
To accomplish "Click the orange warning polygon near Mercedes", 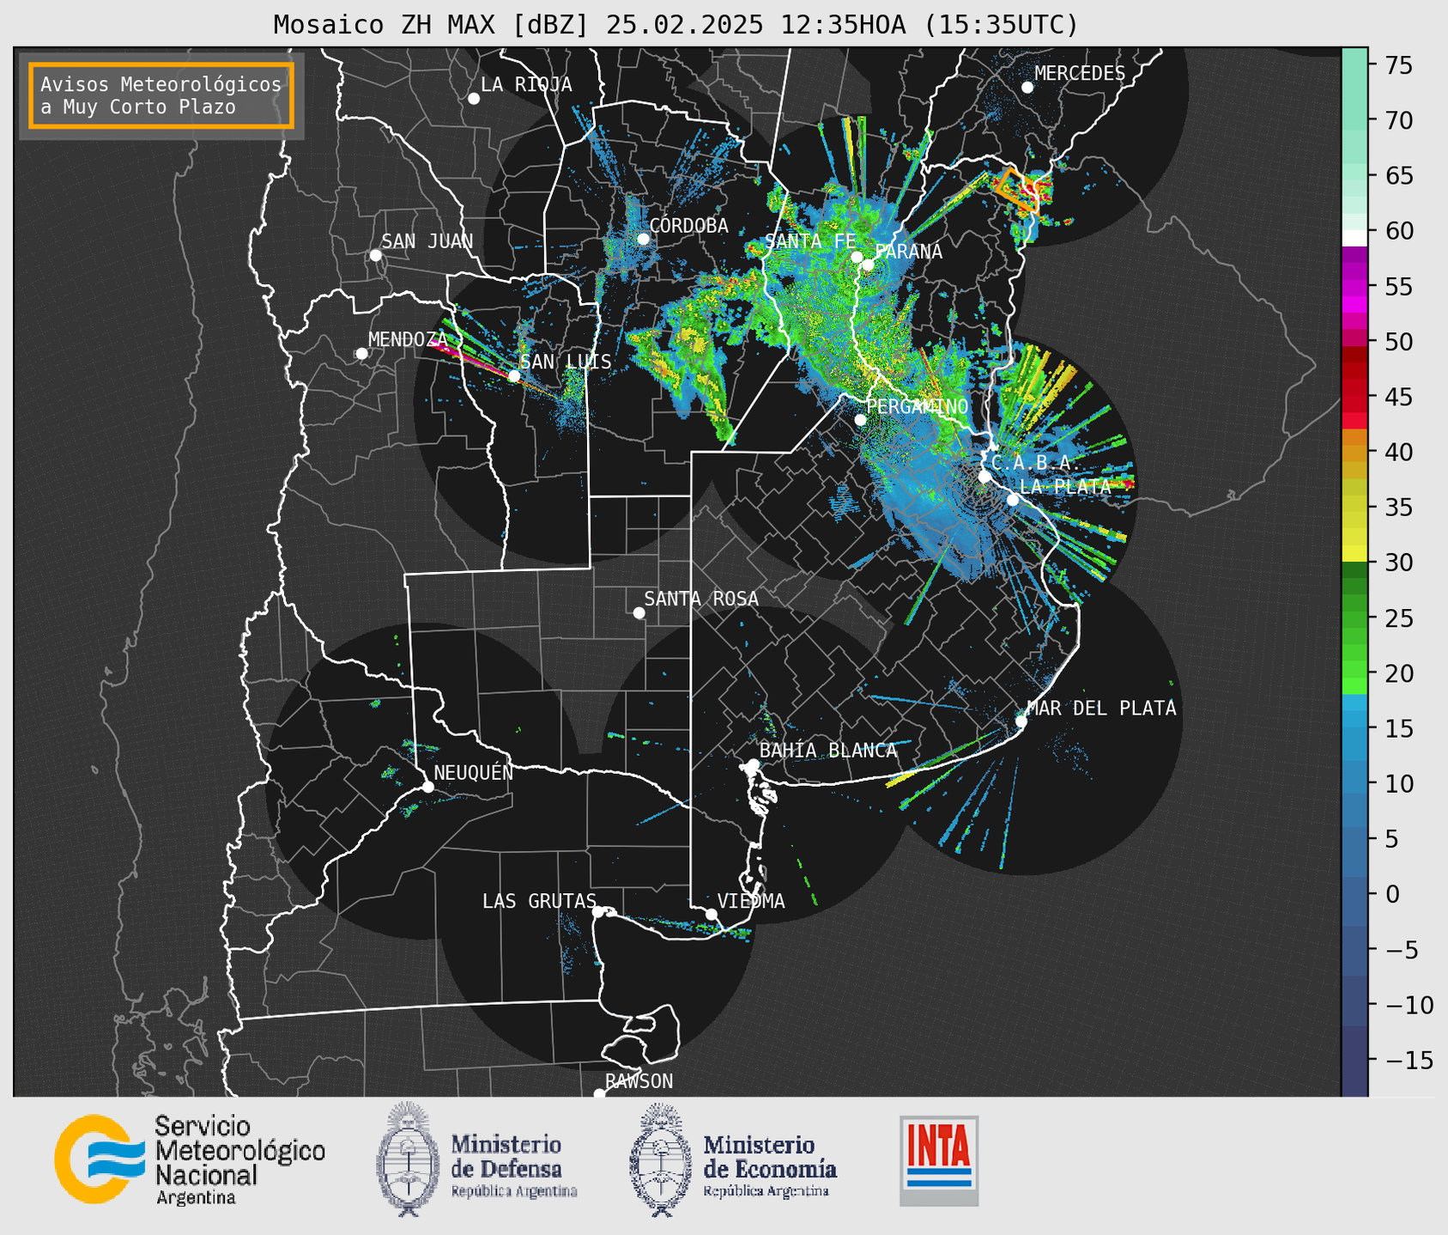I will coord(1018,191).
